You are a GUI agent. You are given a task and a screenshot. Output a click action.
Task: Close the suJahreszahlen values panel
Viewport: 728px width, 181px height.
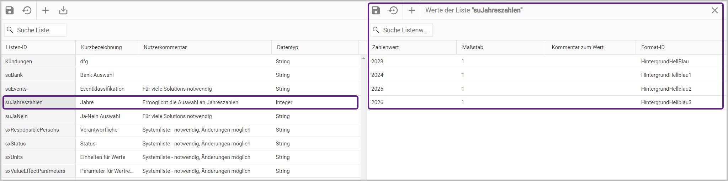pyautogui.click(x=714, y=10)
